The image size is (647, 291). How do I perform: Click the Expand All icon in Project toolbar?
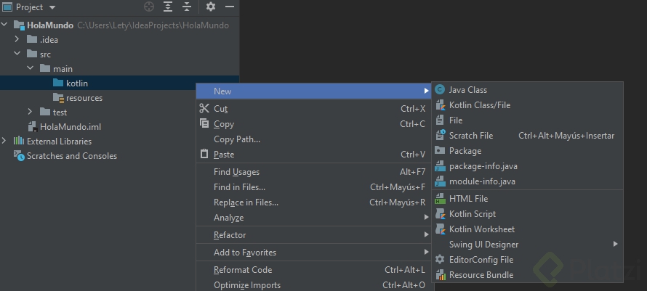[167, 7]
